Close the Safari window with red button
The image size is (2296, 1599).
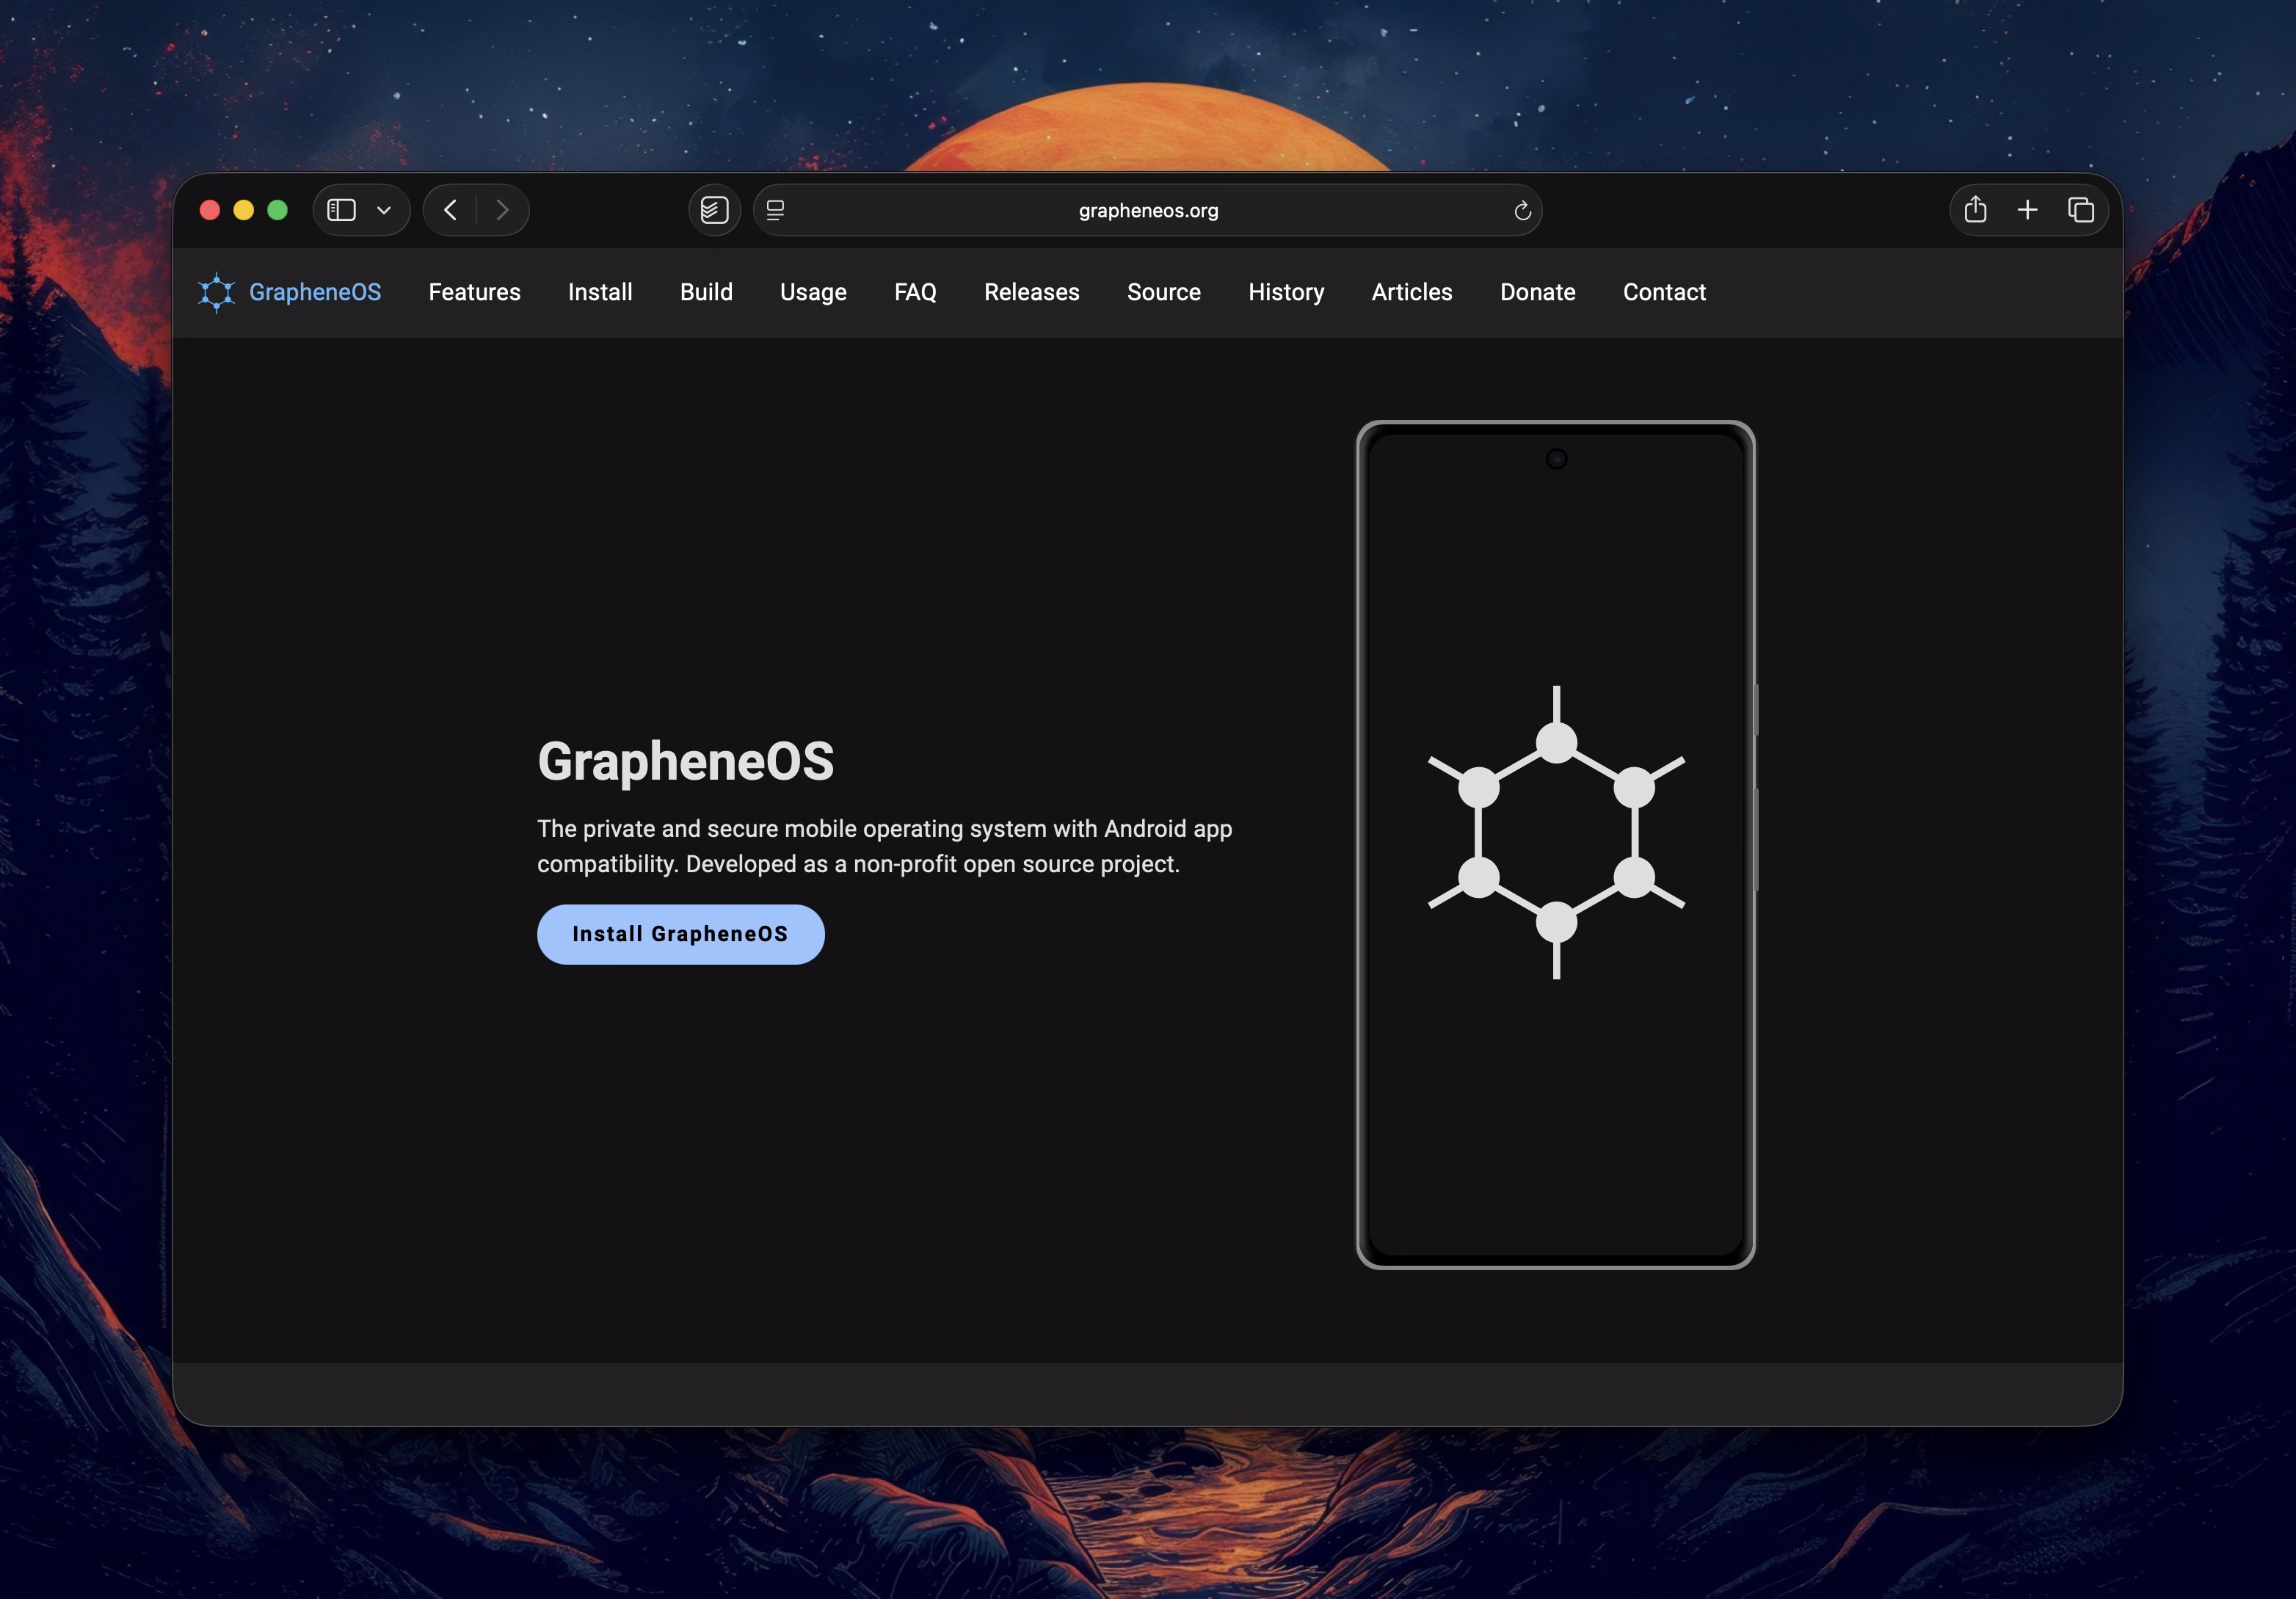[210, 210]
